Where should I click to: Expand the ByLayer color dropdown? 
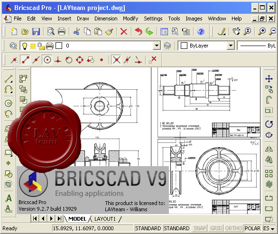(231, 46)
